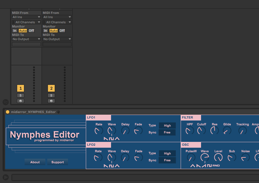Change LFO2 Type High selector
This screenshot has width=259, height=183.
pyautogui.click(x=167, y=154)
